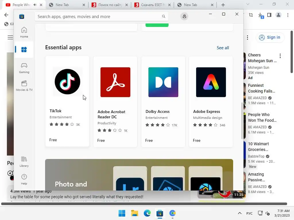The width and height of the screenshot is (294, 220).
Task: Open the tab search dropdown chevron
Action: pyautogui.click(x=248, y=4)
